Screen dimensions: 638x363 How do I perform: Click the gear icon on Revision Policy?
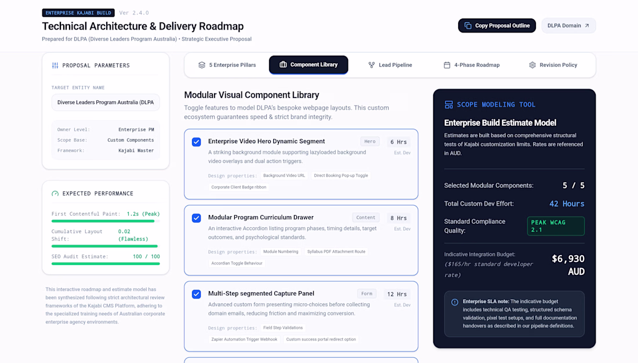click(532, 65)
